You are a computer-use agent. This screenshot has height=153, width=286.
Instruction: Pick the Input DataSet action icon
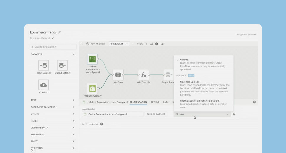point(43,65)
